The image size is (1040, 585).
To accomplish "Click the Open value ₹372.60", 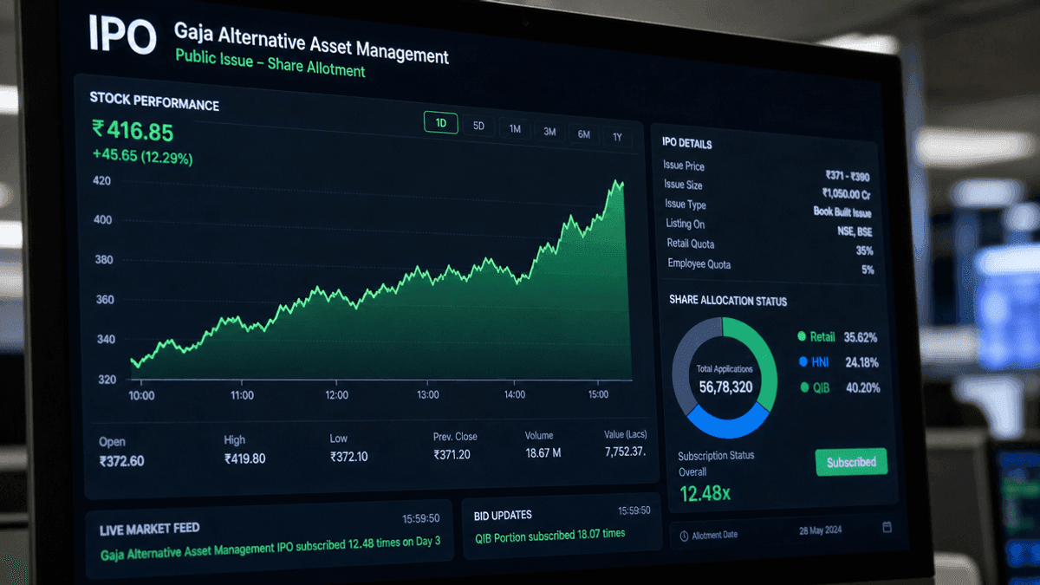I will [121, 460].
